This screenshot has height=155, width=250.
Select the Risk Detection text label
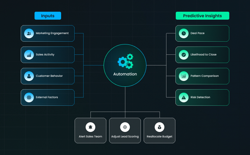tap(200, 97)
